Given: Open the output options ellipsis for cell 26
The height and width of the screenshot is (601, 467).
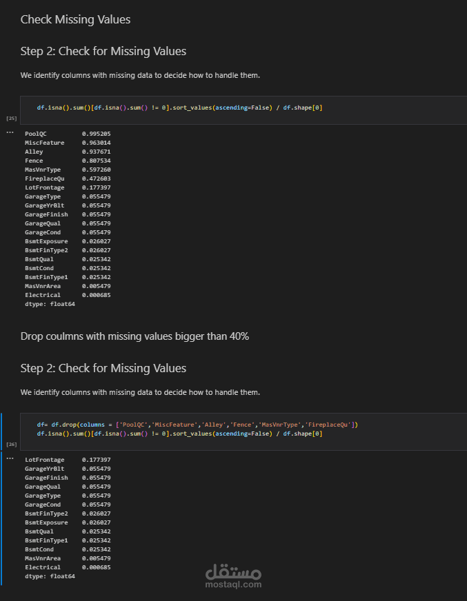Looking at the screenshot, I should pos(10,458).
